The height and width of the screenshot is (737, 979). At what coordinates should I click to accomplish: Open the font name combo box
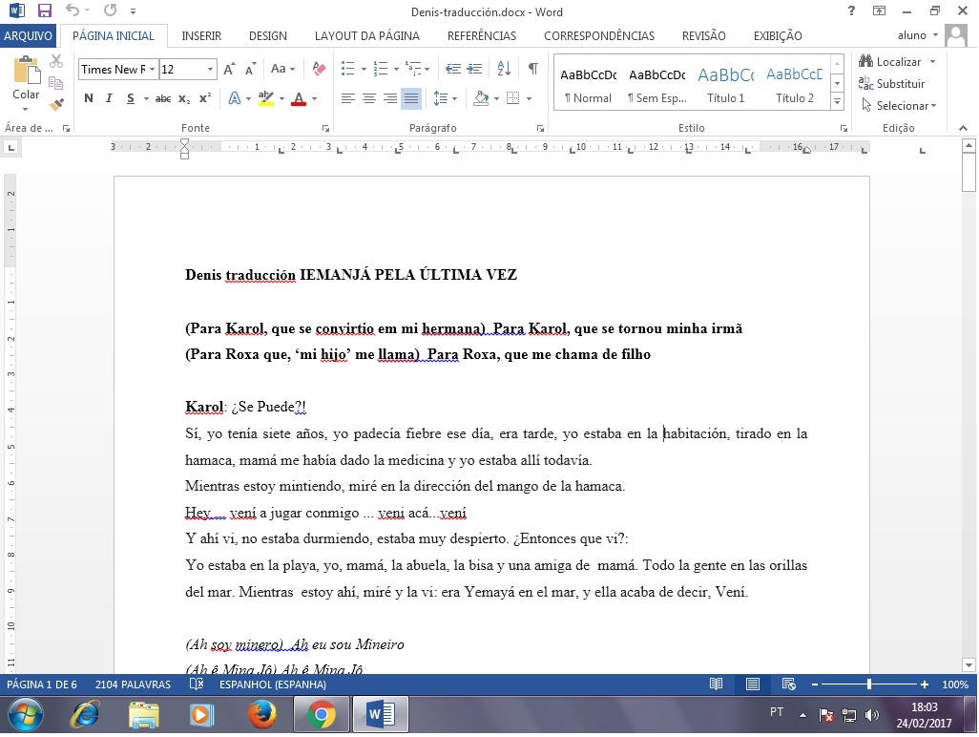117,70
